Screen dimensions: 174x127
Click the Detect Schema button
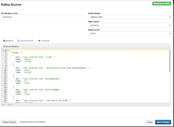click(10, 122)
